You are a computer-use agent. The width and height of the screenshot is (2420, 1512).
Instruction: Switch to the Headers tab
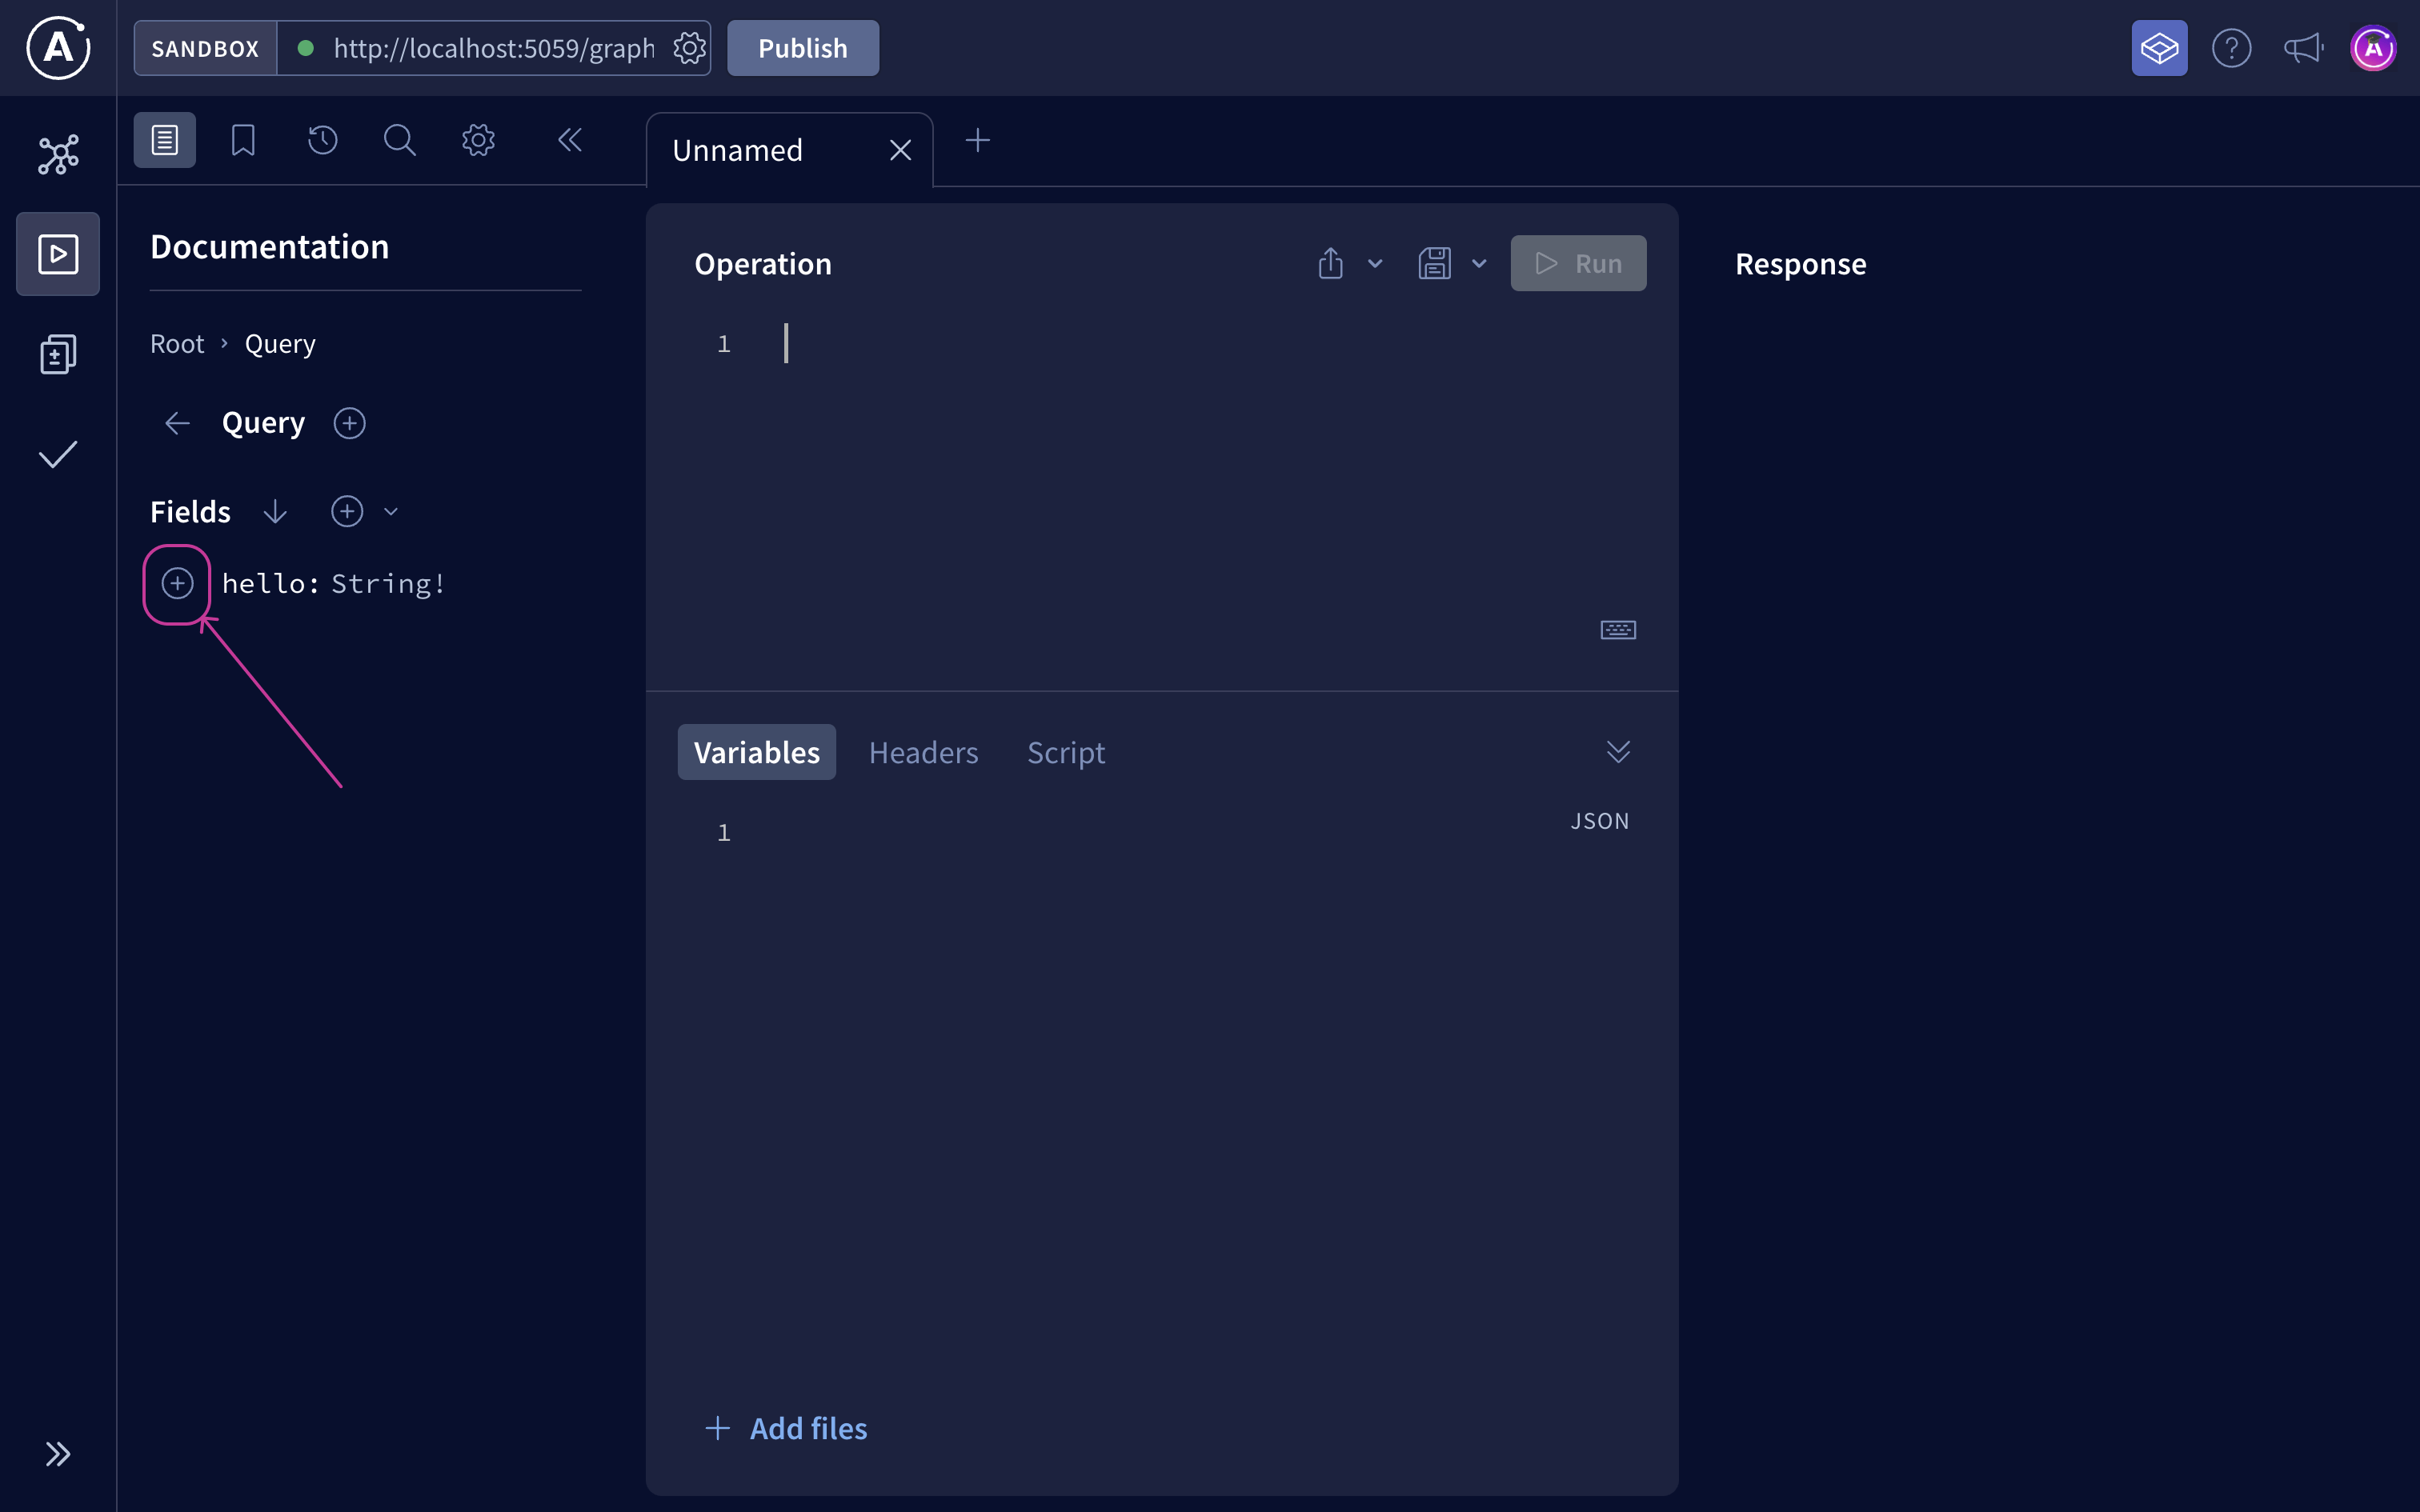click(x=923, y=752)
